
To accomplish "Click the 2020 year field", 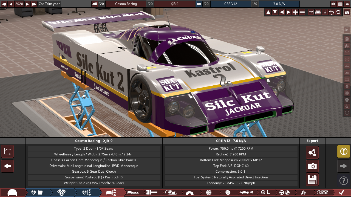I will 19,4.
